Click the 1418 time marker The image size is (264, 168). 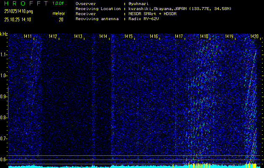(204, 36)
